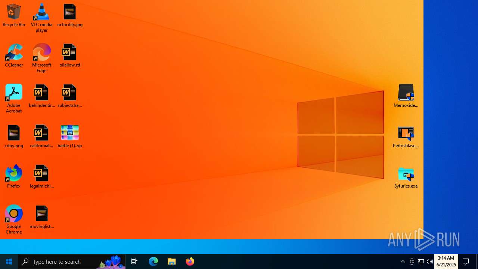Launch Microsoft Edge from the taskbar

click(153, 262)
